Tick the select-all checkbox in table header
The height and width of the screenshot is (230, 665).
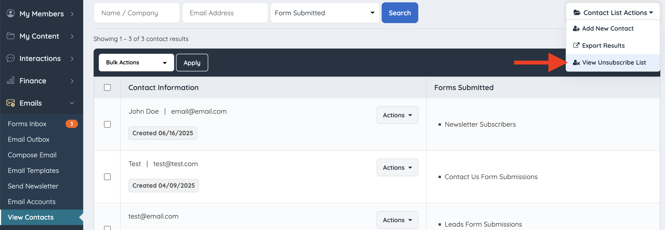pyautogui.click(x=107, y=87)
